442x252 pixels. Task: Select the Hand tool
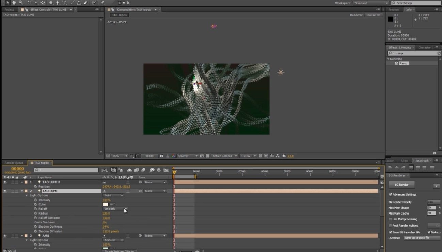click(x=14, y=3)
